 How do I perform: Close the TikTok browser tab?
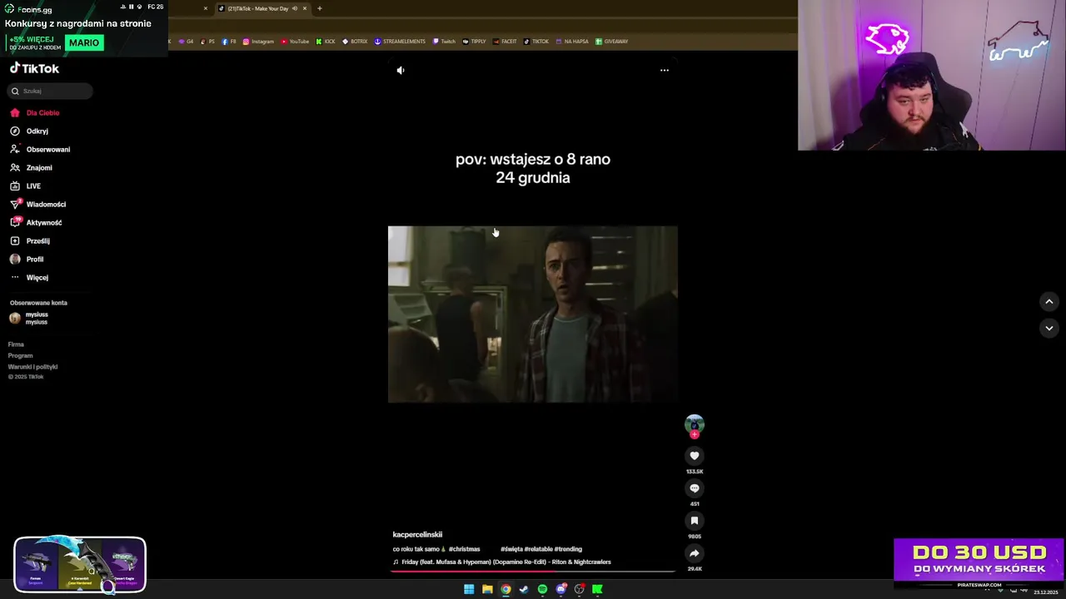(305, 8)
